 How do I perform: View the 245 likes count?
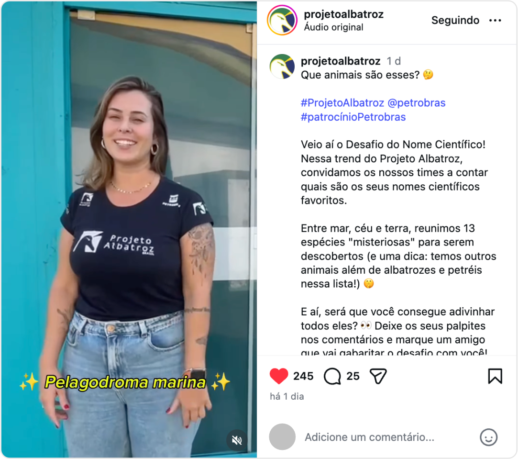pos(303,376)
